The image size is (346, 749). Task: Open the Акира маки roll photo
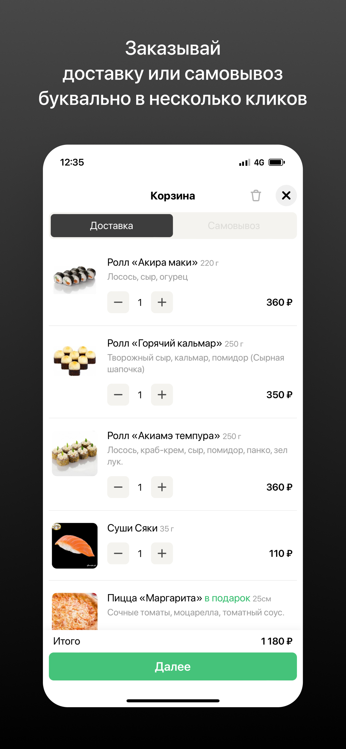click(x=75, y=279)
